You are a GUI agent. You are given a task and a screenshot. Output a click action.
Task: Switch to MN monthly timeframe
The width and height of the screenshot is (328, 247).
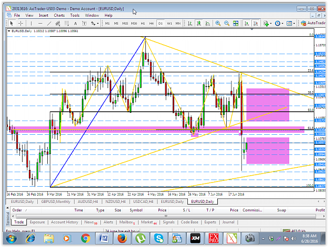click(x=178, y=24)
